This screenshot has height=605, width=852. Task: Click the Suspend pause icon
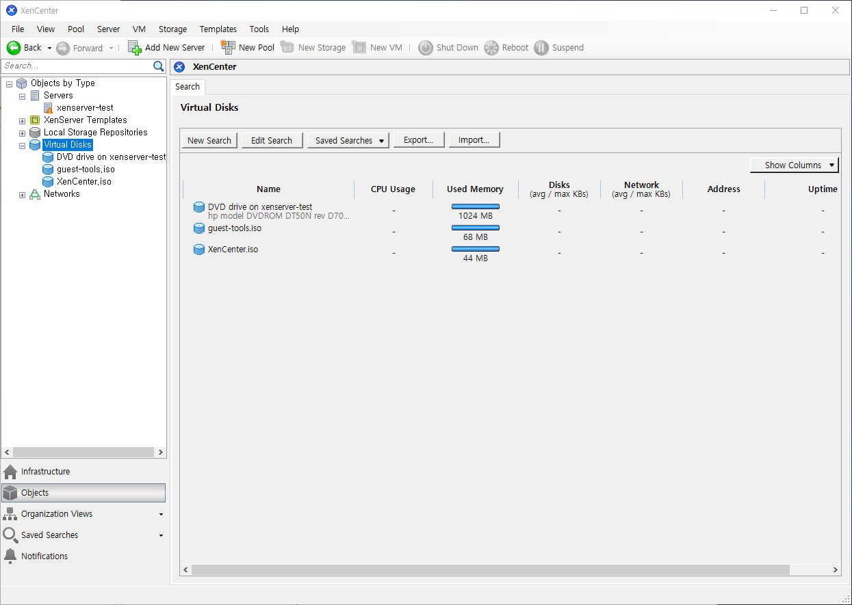[x=541, y=48]
